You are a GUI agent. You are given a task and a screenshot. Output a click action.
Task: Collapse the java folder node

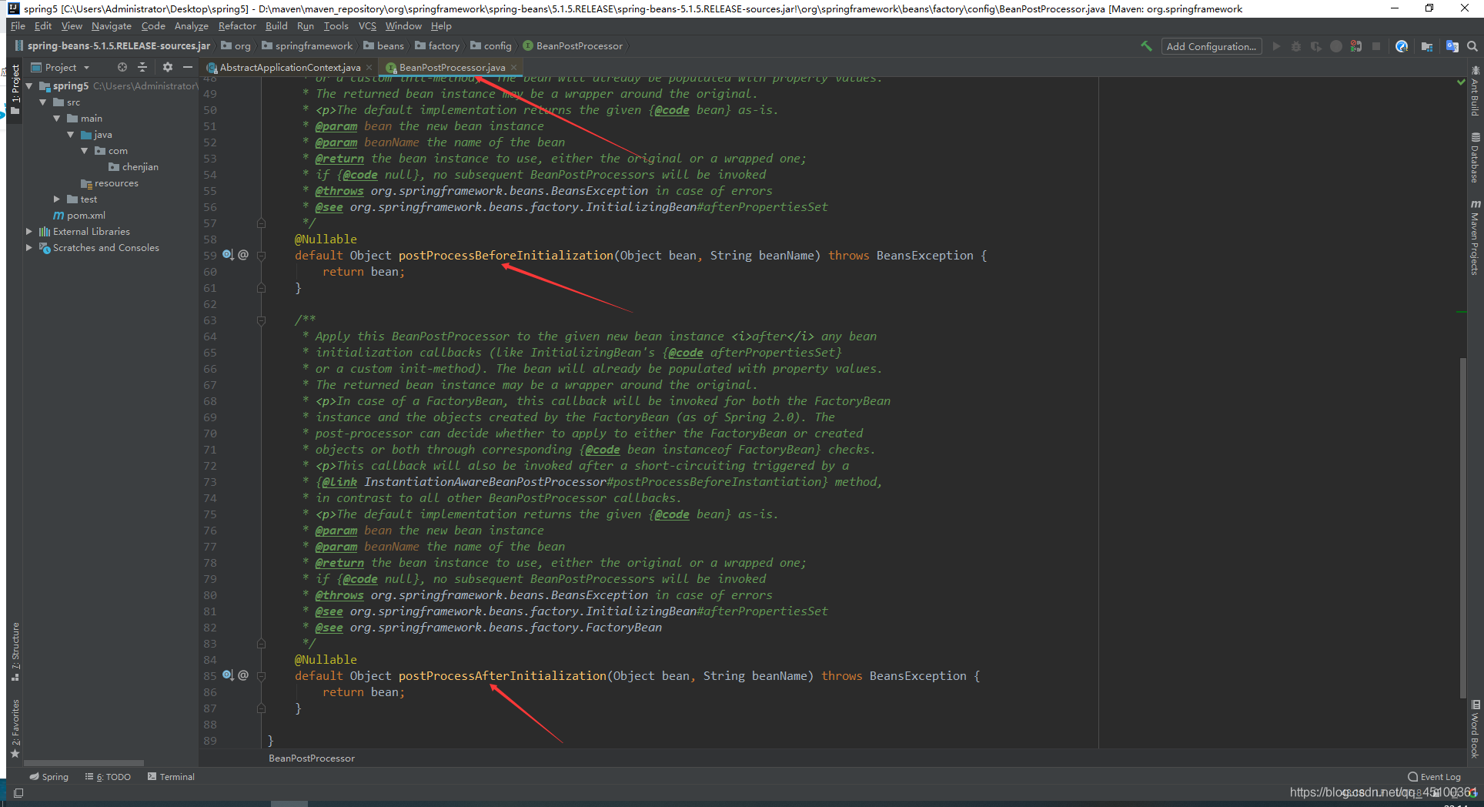click(x=71, y=134)
